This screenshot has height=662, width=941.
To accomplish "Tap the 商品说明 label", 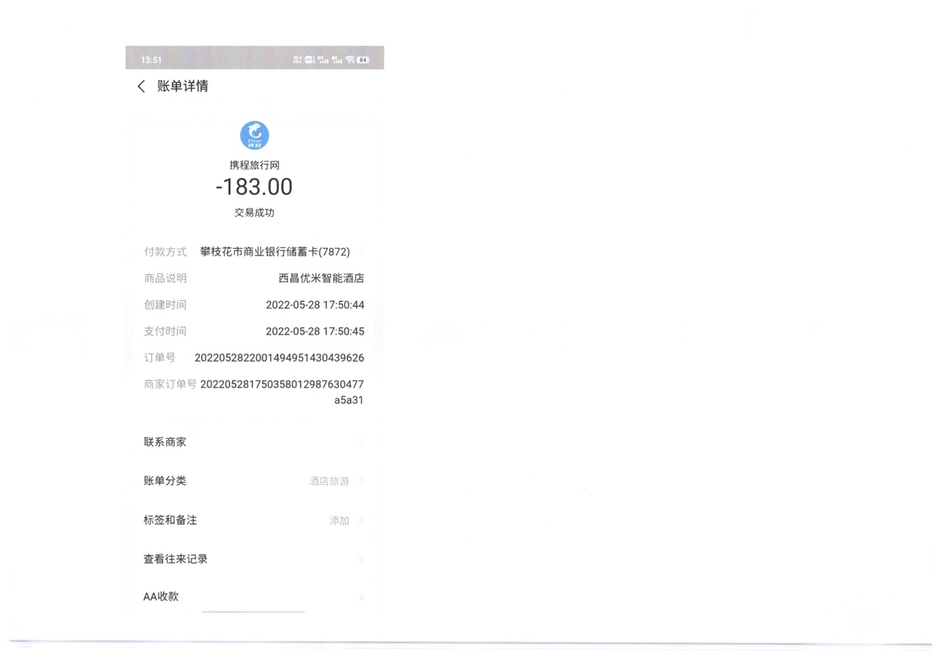I will tap(165, 278).
